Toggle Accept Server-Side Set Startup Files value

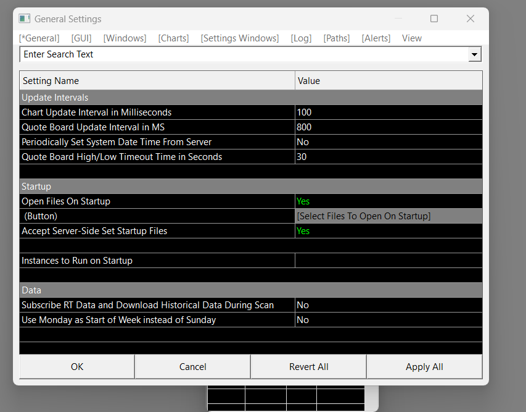coord(388,231)
